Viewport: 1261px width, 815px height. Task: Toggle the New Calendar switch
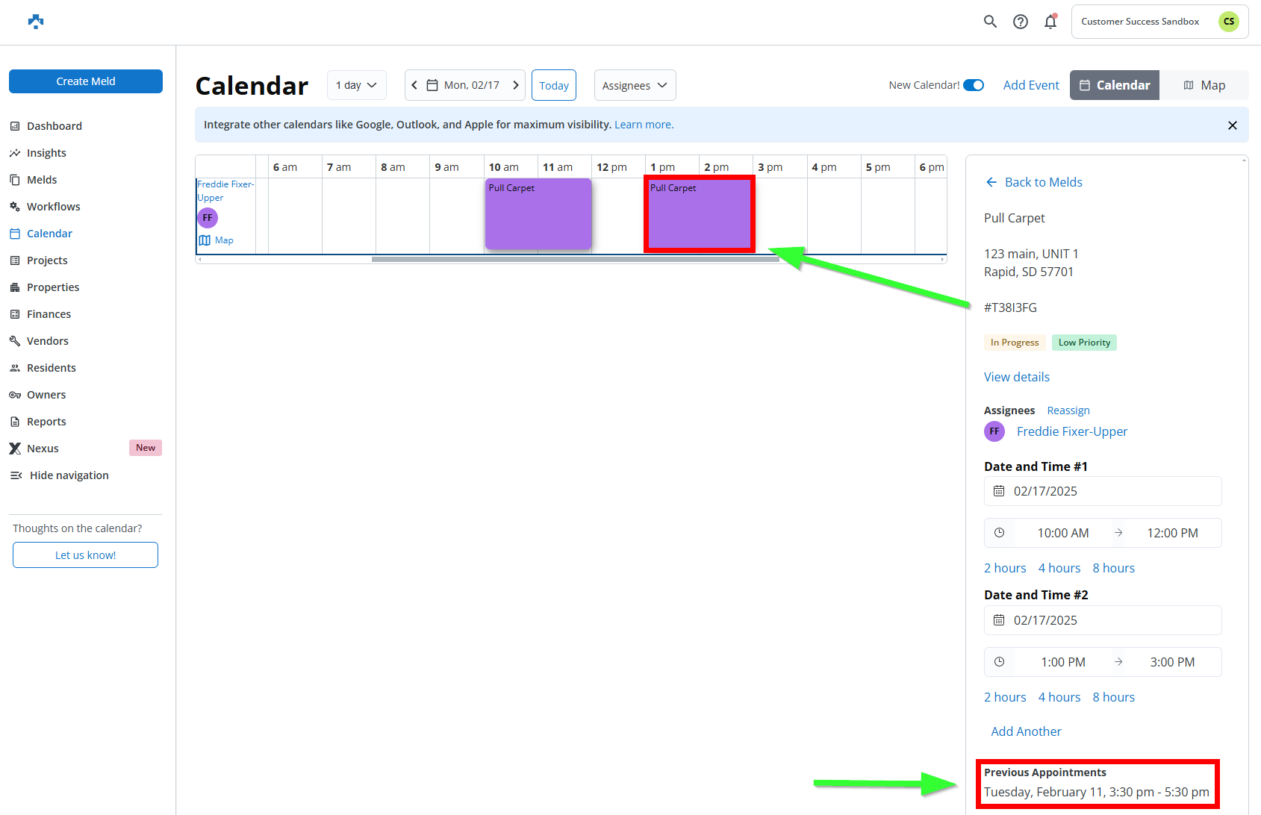[973, 85]
